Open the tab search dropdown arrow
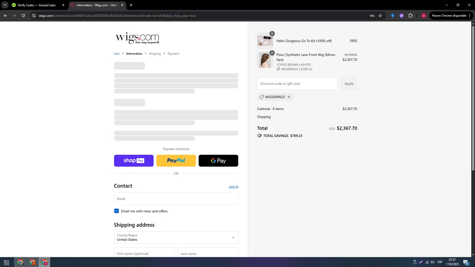Screen dimensions: 475x267 5,5
